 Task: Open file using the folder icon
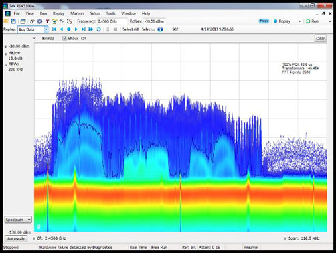[x=6, y=21]
